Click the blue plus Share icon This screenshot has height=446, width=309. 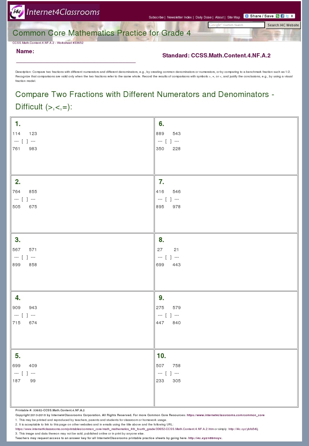(x=247, y=16)
